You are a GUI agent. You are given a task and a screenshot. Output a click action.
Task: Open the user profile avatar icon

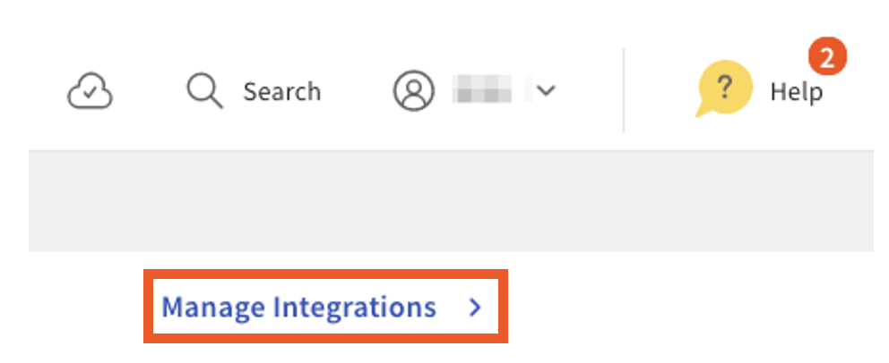pyautogui.click(x=413, y=91)
